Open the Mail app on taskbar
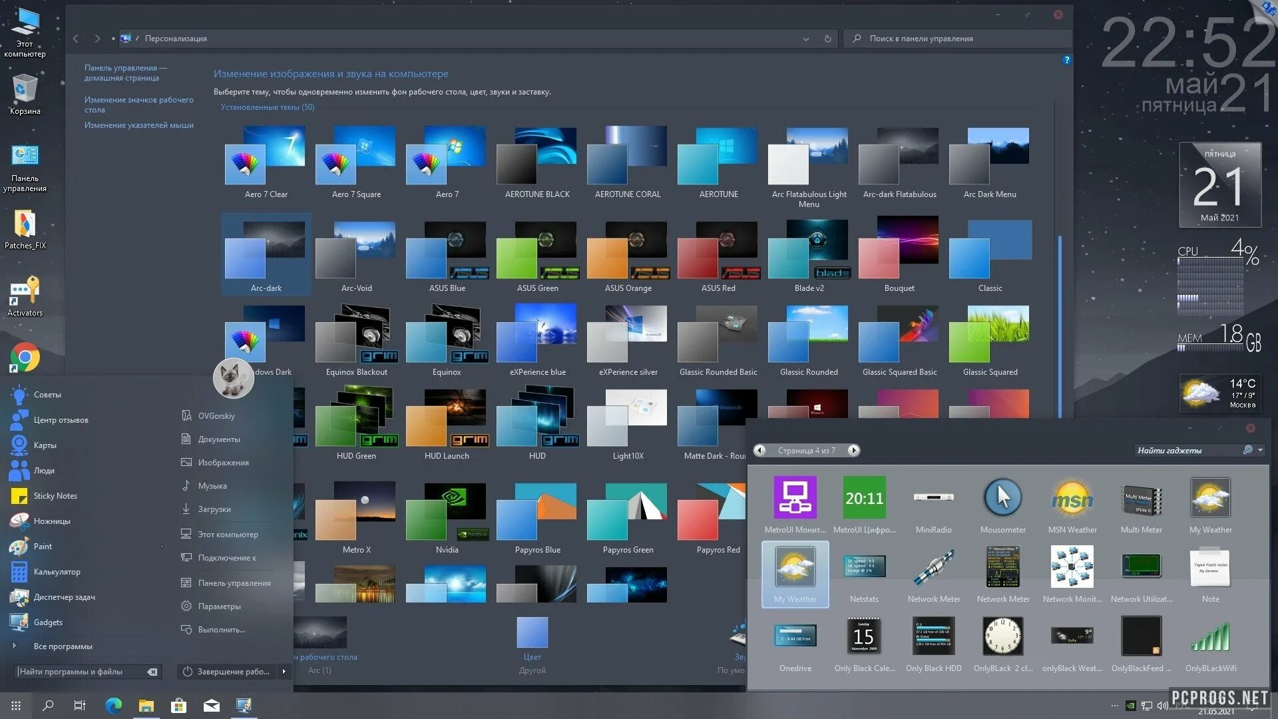Image resolution: width=1278 pixels, height=719 pixels. click(211, 706)
